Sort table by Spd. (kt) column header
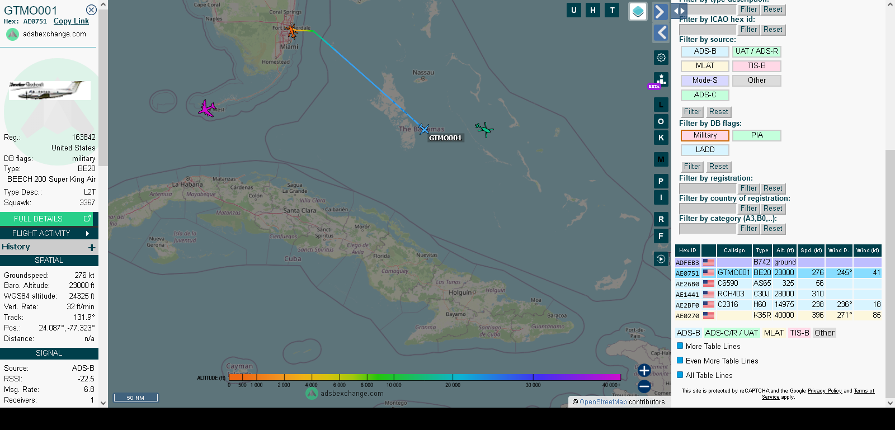The height and width of the screenshot is (430, 895). (811, 251)
